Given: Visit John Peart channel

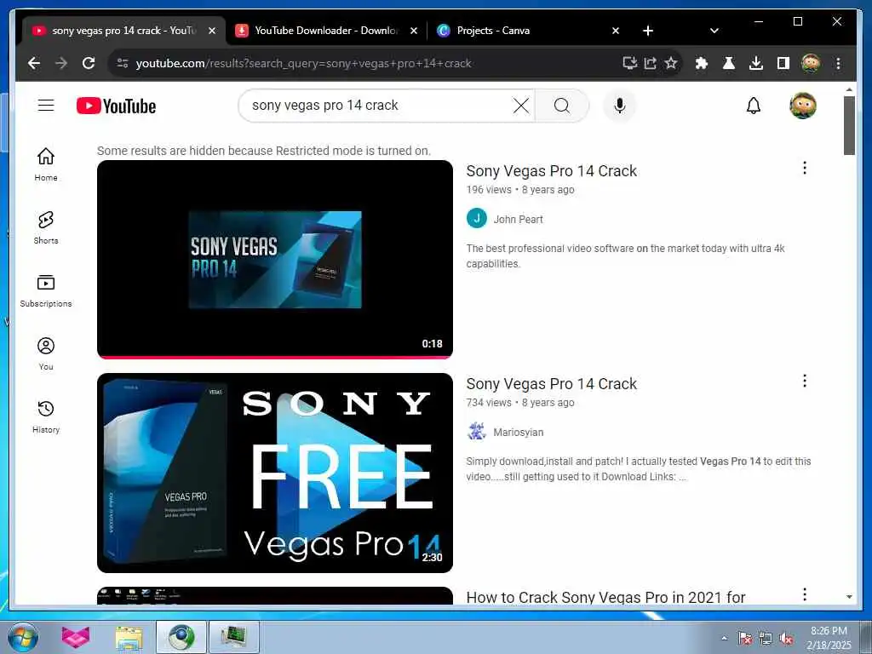Looking at the screenshot, I should pos(518,219).
